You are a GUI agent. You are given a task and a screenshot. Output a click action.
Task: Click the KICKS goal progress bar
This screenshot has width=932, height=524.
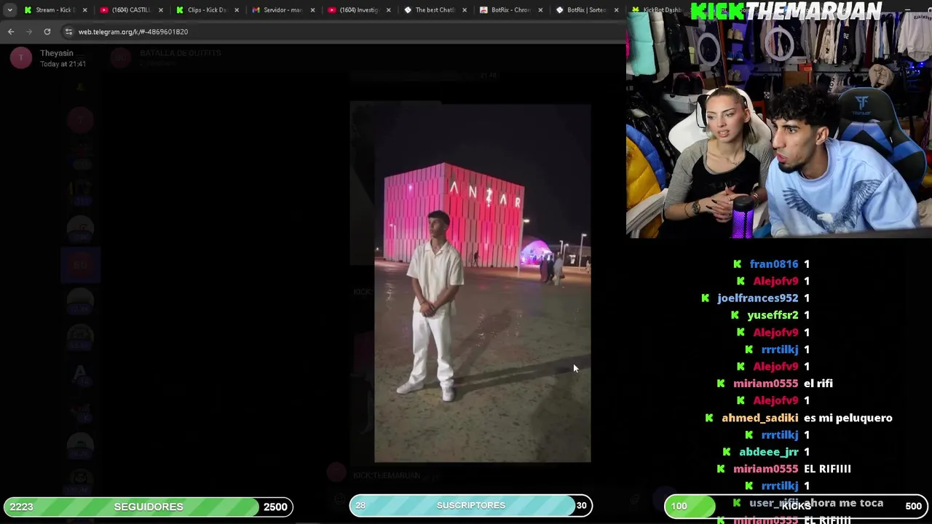pyautogui.click(x=797, y=506)
